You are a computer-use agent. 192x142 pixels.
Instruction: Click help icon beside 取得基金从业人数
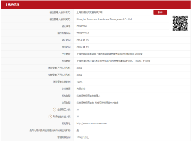[x=50, y=117]
